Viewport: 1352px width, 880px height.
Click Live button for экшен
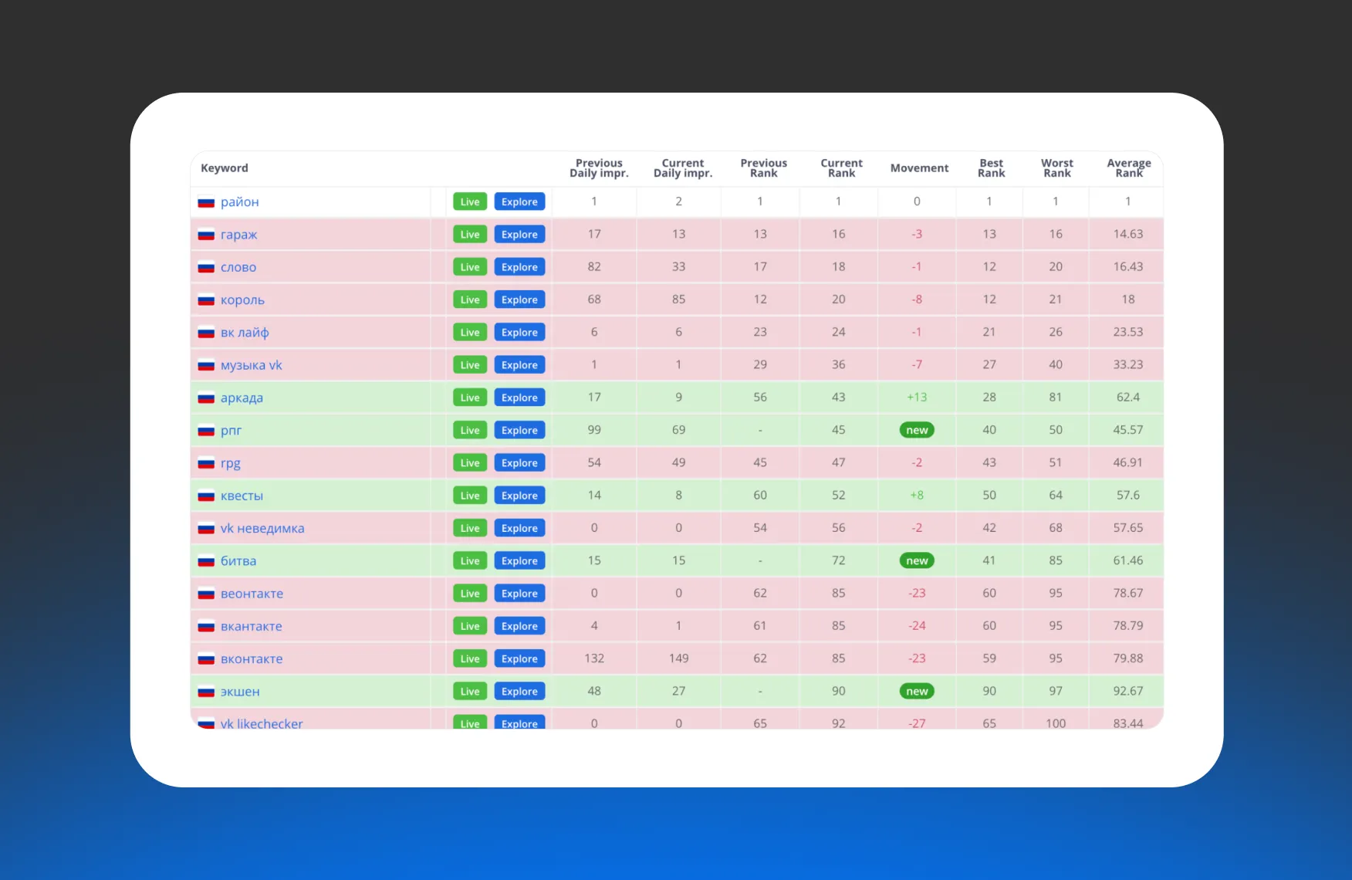click(x=470, y=691)
